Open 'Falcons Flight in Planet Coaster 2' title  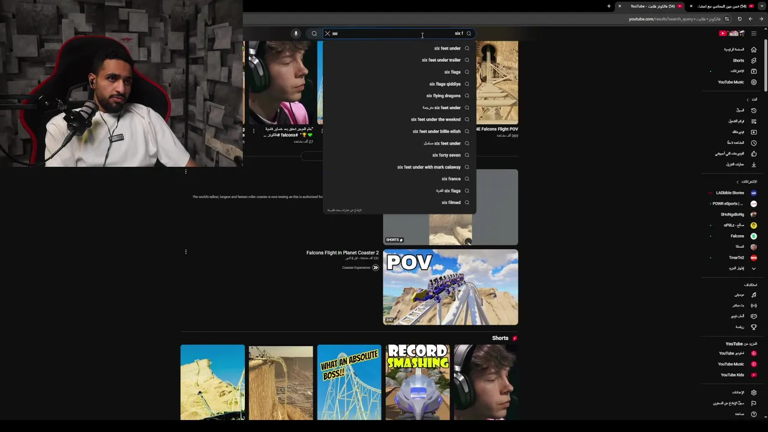pyautogui.click(x=343, y=253)
